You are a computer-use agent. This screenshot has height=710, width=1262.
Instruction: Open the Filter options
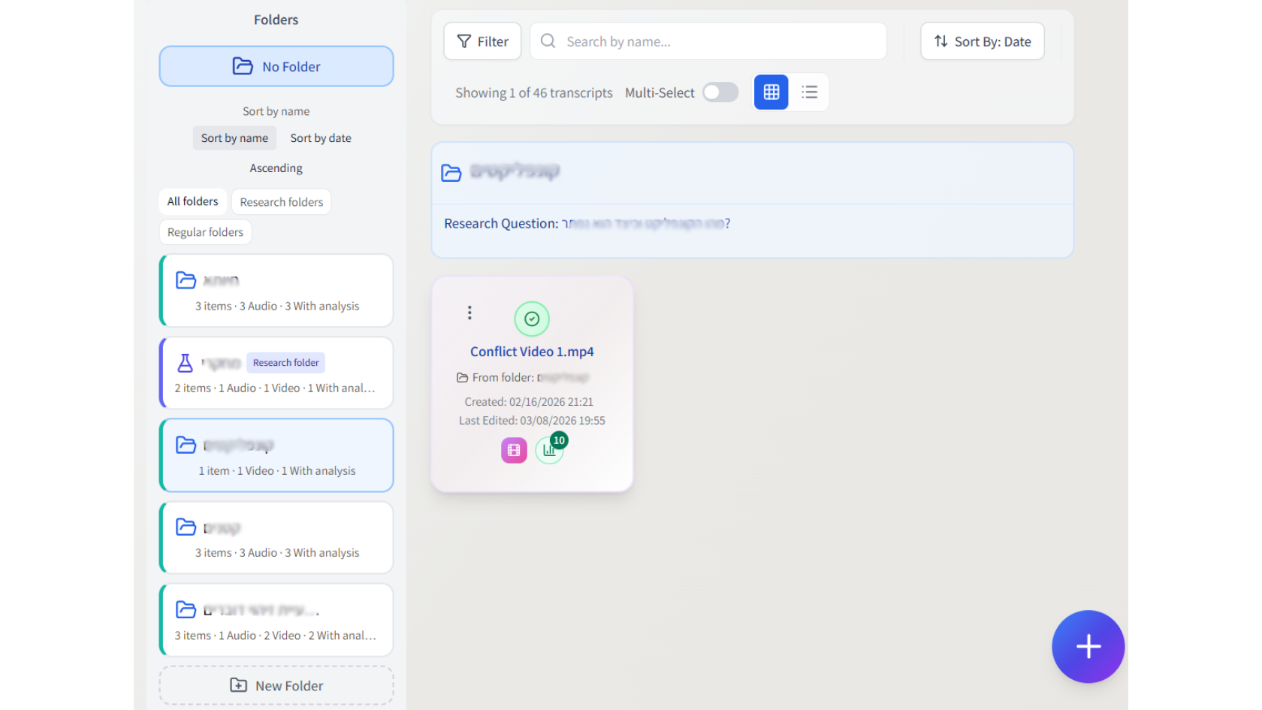pos(482,41)
